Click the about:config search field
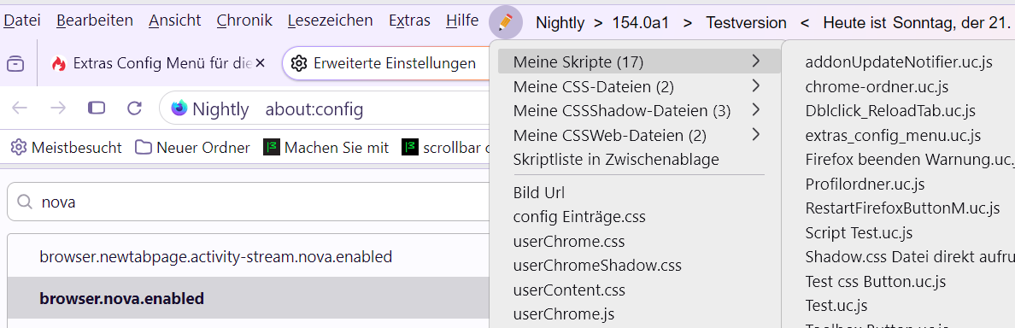 tap(249, 202)
